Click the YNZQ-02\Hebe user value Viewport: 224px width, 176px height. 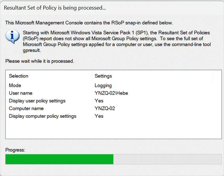(x=111, y=93)
